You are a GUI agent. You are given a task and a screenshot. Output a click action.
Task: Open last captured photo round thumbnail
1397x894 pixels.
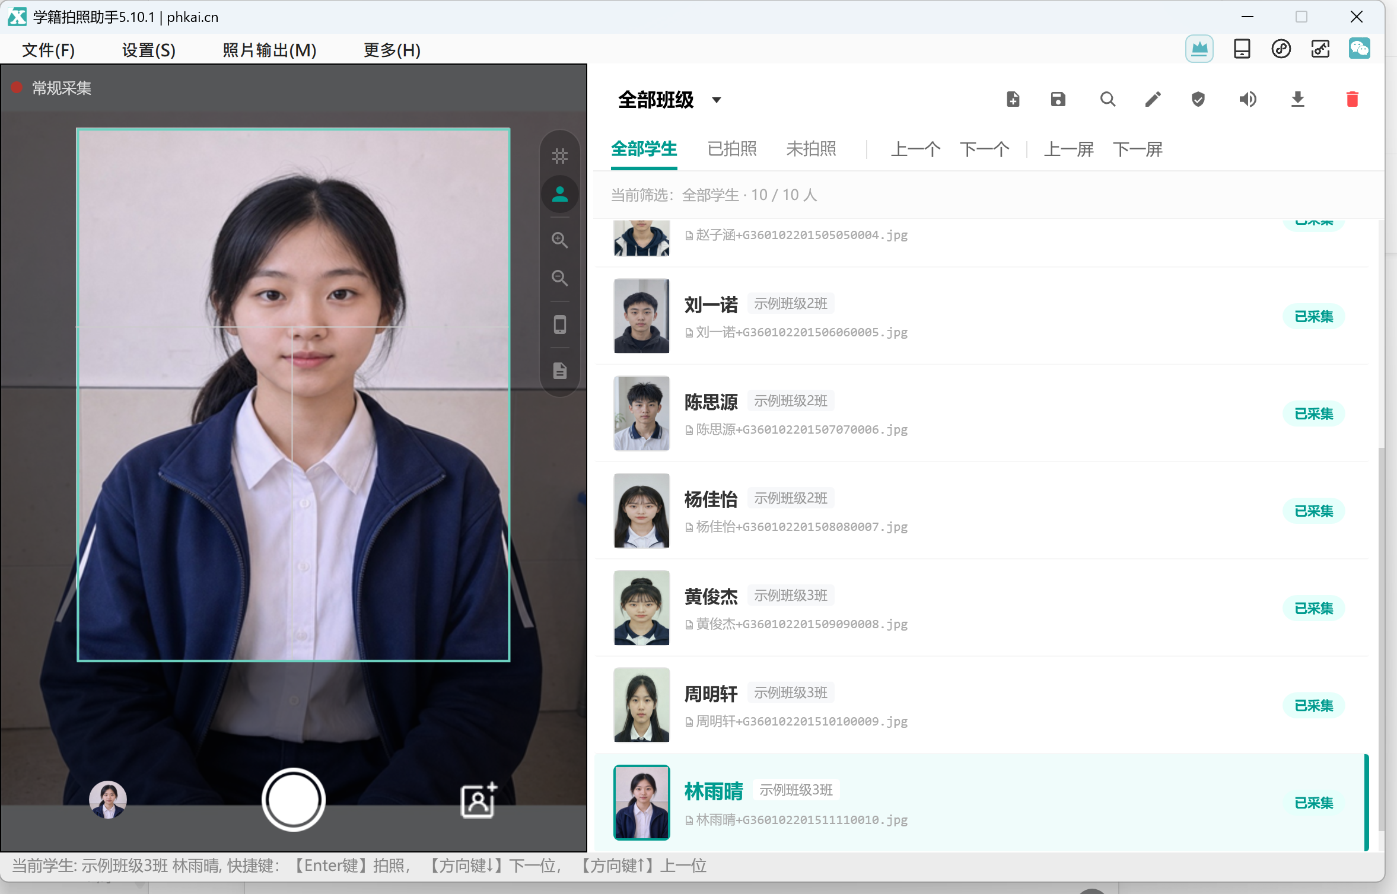point(108,800)
